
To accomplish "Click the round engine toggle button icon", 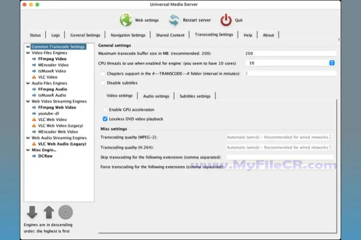I will click(66, 212).
